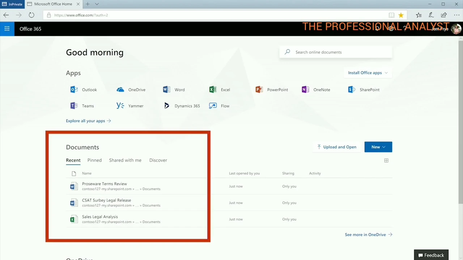
Task: Open Yammer app
Action: point(130,106)
